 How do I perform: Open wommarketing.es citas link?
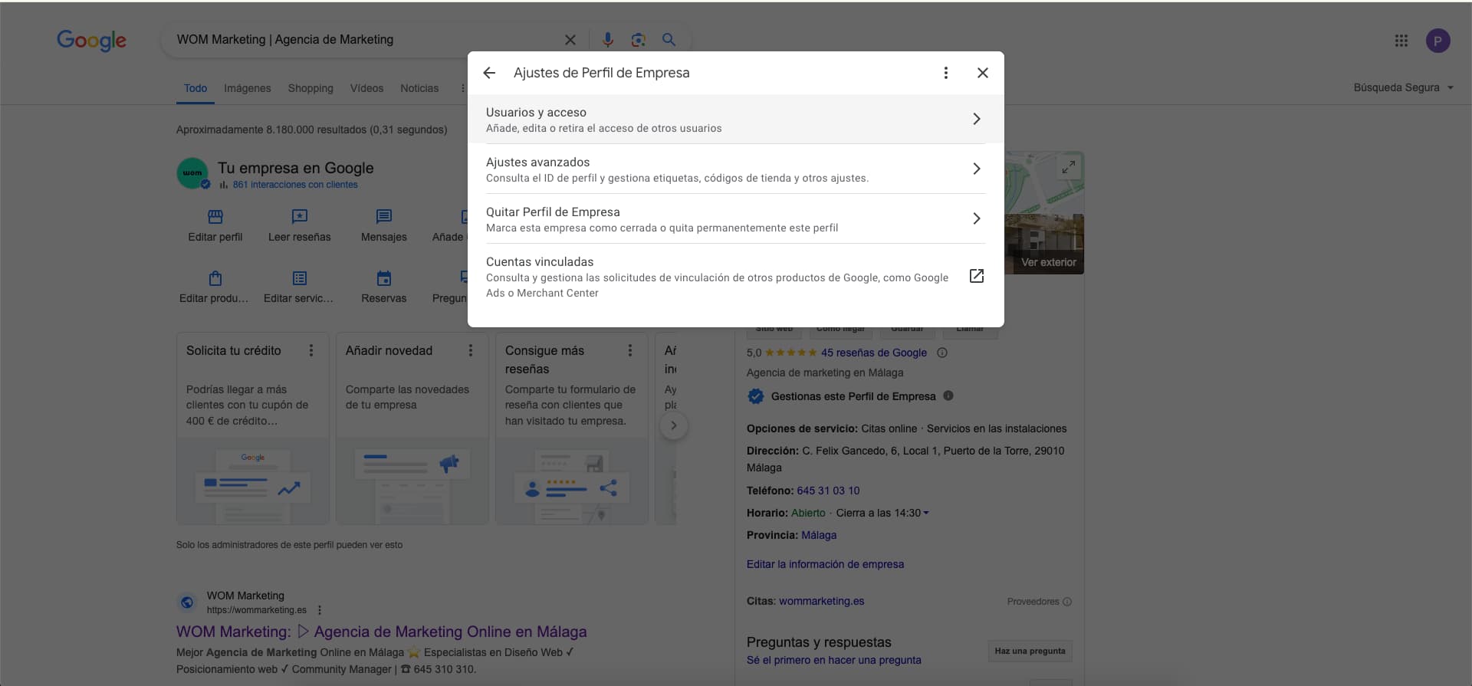(x=821, y=601)
